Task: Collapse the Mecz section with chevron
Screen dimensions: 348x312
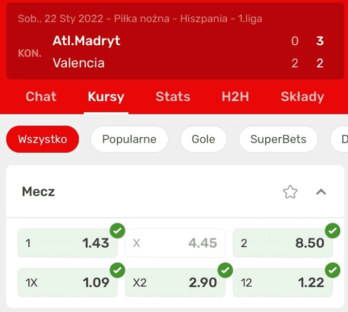Action: [321, 192]
